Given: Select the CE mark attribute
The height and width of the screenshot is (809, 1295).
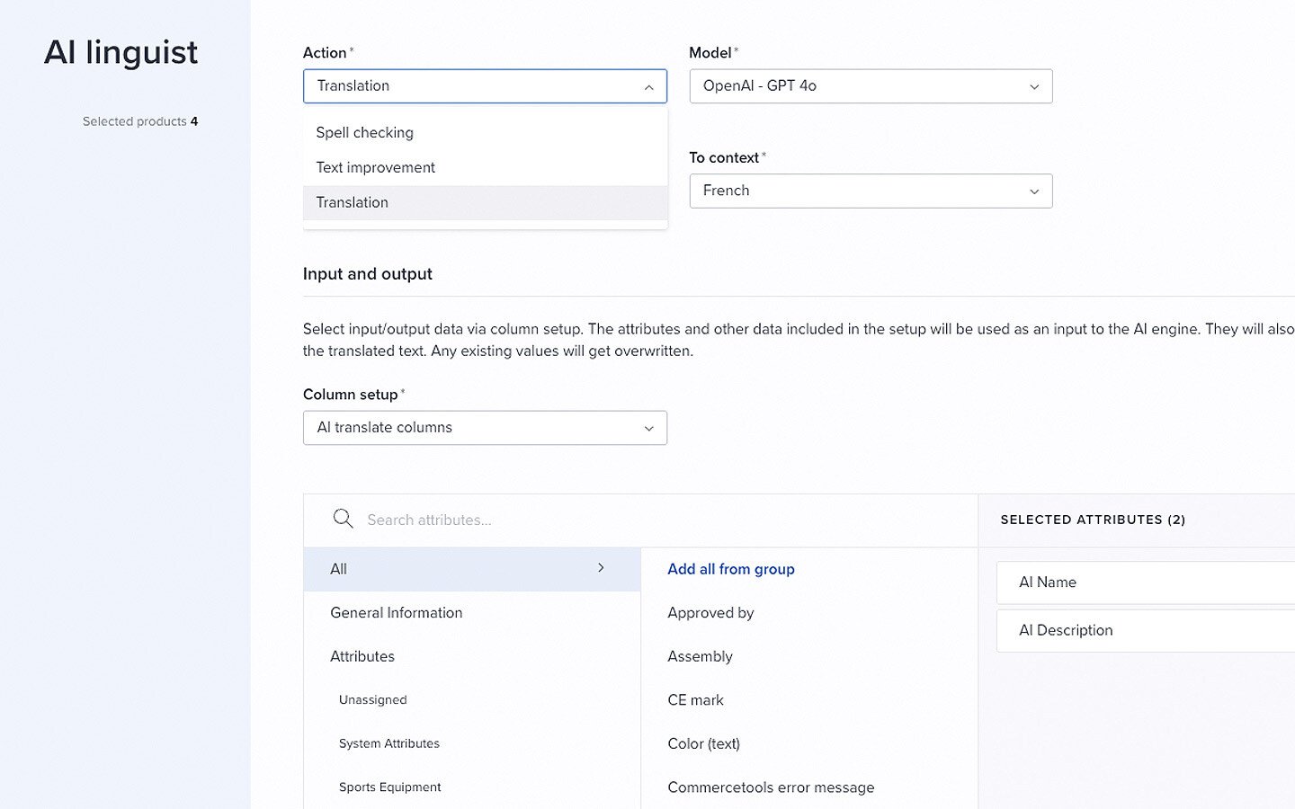Looking at the screenshot, I should (x=696, y=699).
